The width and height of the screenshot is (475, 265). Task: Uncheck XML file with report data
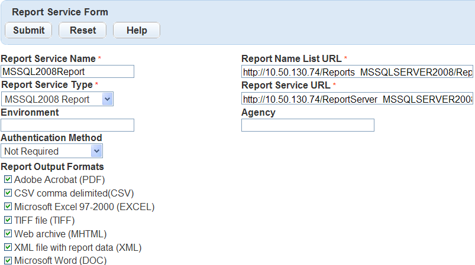(8, 247)
